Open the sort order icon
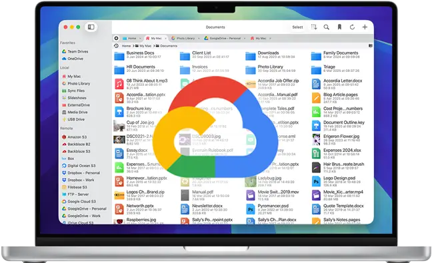The width and height of the screenshot is (432, 263). click(314, 27)
